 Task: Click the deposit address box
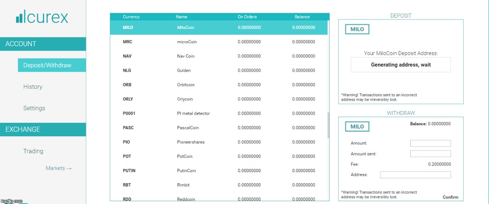(x=401, y=65)
